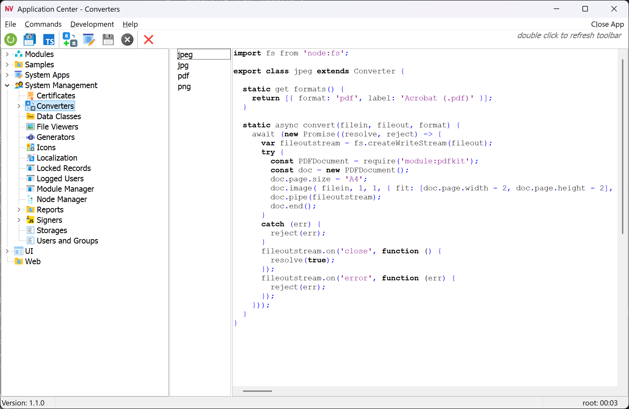
Task: Collapse the System Management node
Action: click(x=7, y=85)
